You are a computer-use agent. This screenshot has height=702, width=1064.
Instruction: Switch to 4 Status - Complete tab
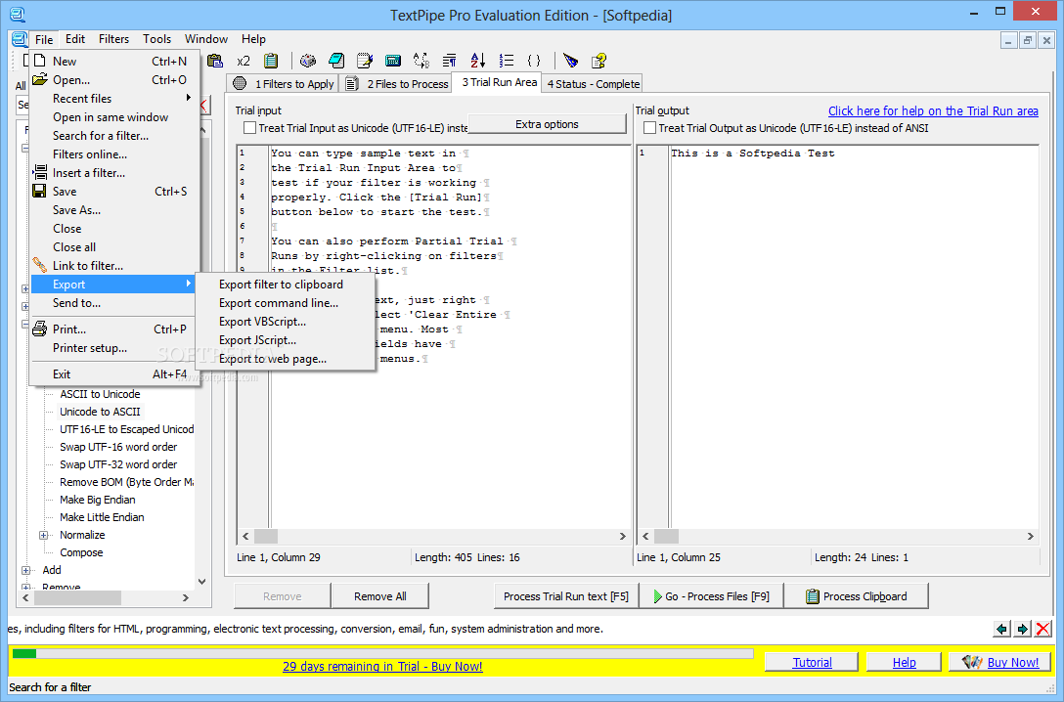593,83
